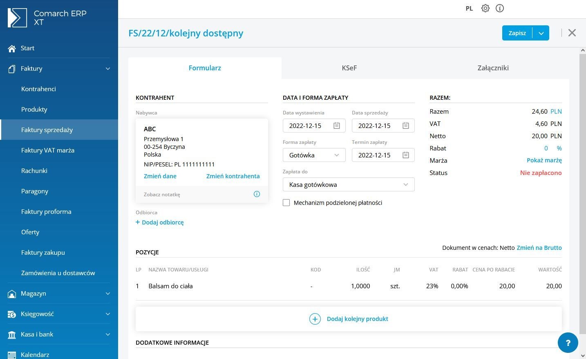Image resolution: width=586 pixels, height=359 pixels.
Task: Click the info icon beside Zobacz notatkę
Action: [x=257, y=194]
